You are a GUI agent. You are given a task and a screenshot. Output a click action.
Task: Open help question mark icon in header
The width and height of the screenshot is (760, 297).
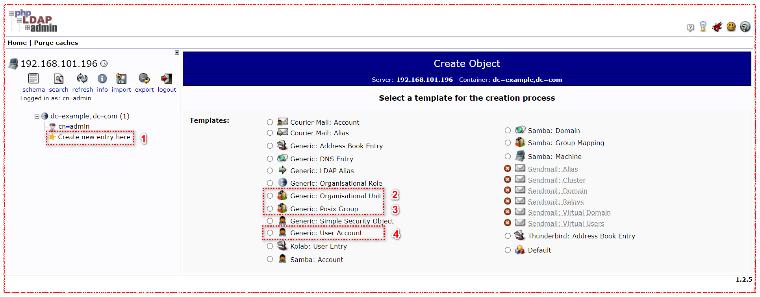point(745,27)
